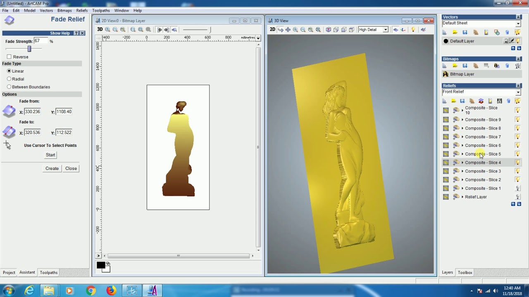529x297 pixels.
Task: Select the isometric view cube in 3D View
Action: 329,29
